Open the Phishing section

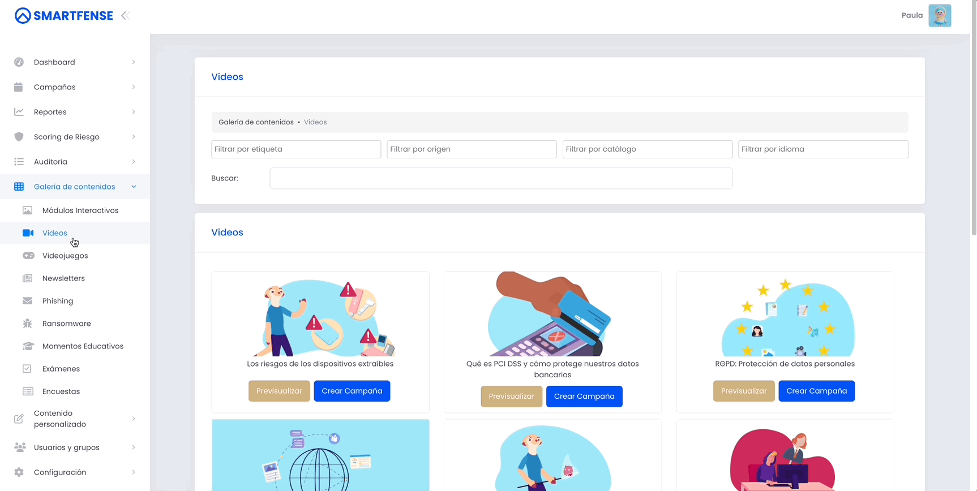[75, 301]
